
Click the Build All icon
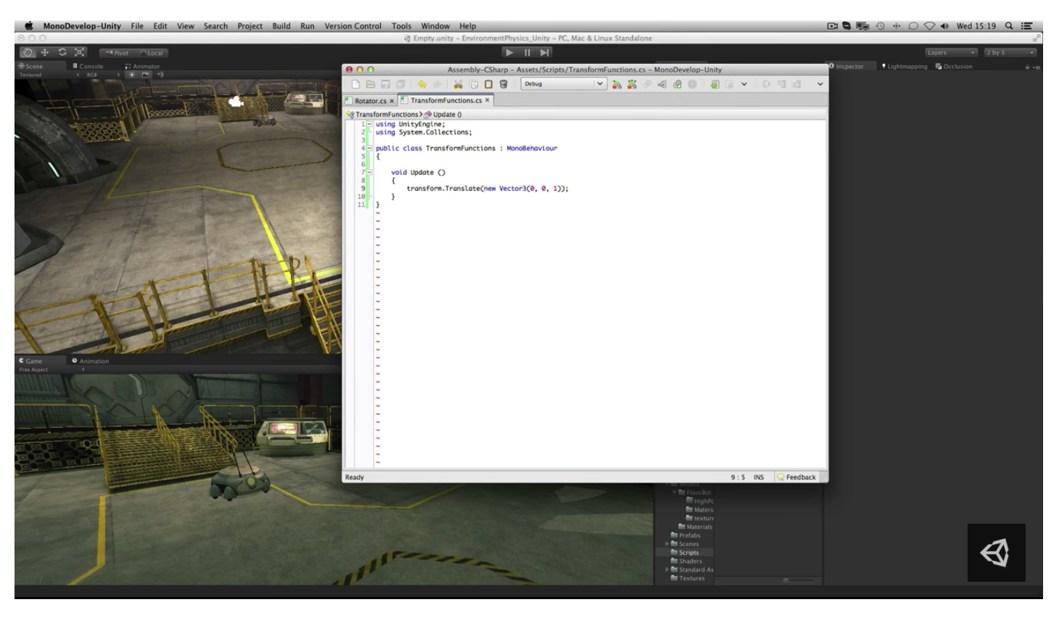[617, 84]
